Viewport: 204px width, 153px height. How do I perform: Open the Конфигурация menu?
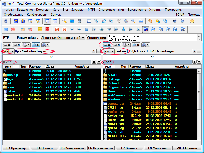pyautogui.click(x=37, y=15)
